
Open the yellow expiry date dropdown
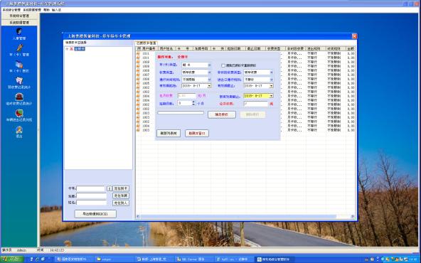(271, 96)
